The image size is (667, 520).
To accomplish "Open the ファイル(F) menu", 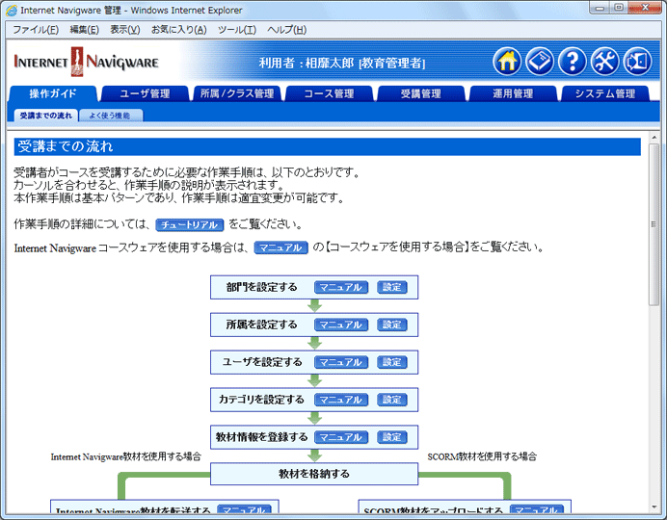I will 36,30.
